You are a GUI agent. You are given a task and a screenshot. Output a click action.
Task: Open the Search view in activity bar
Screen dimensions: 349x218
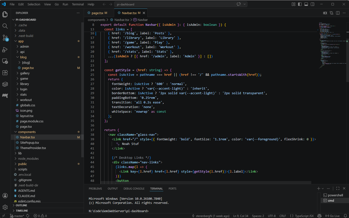pyautogui.click(x=5, y=26)
